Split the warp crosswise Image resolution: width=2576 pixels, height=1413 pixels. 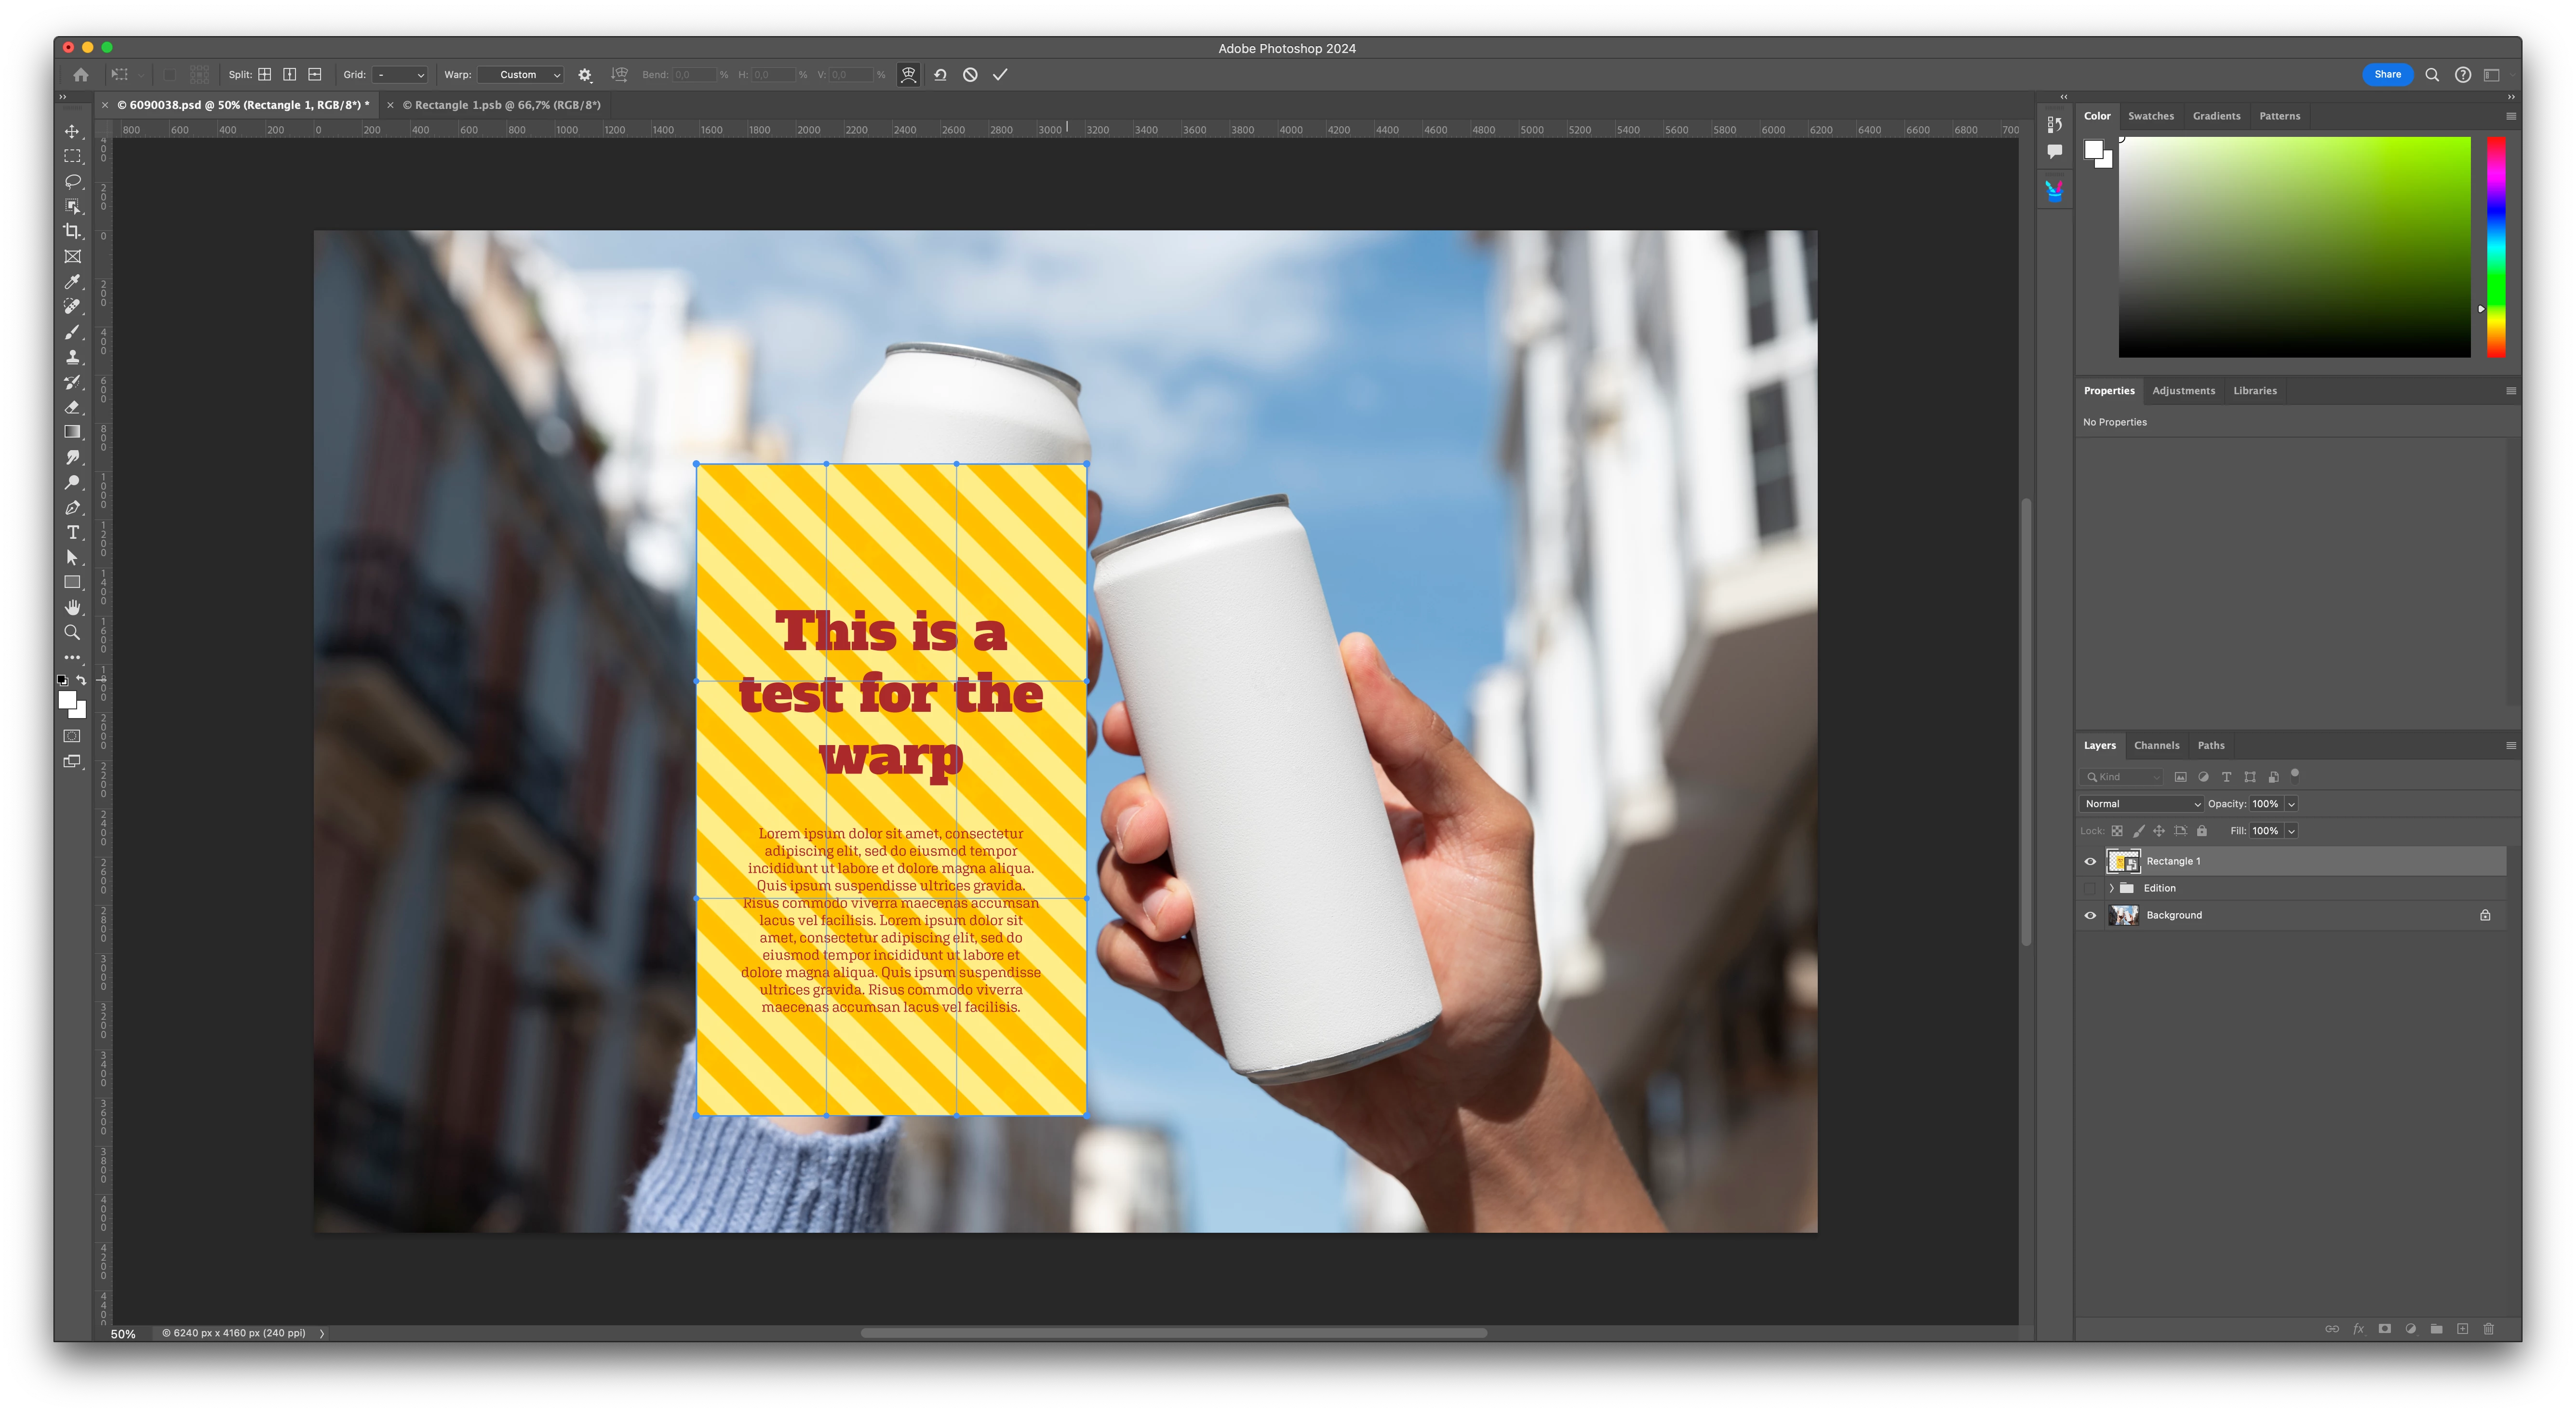click(265, 75)
